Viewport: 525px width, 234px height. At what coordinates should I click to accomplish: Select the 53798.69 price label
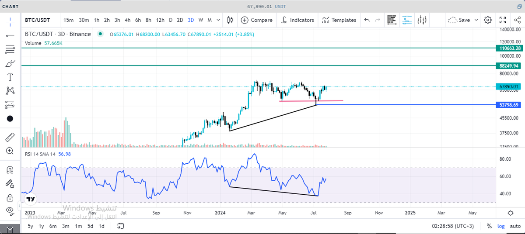tap(508, 105)
